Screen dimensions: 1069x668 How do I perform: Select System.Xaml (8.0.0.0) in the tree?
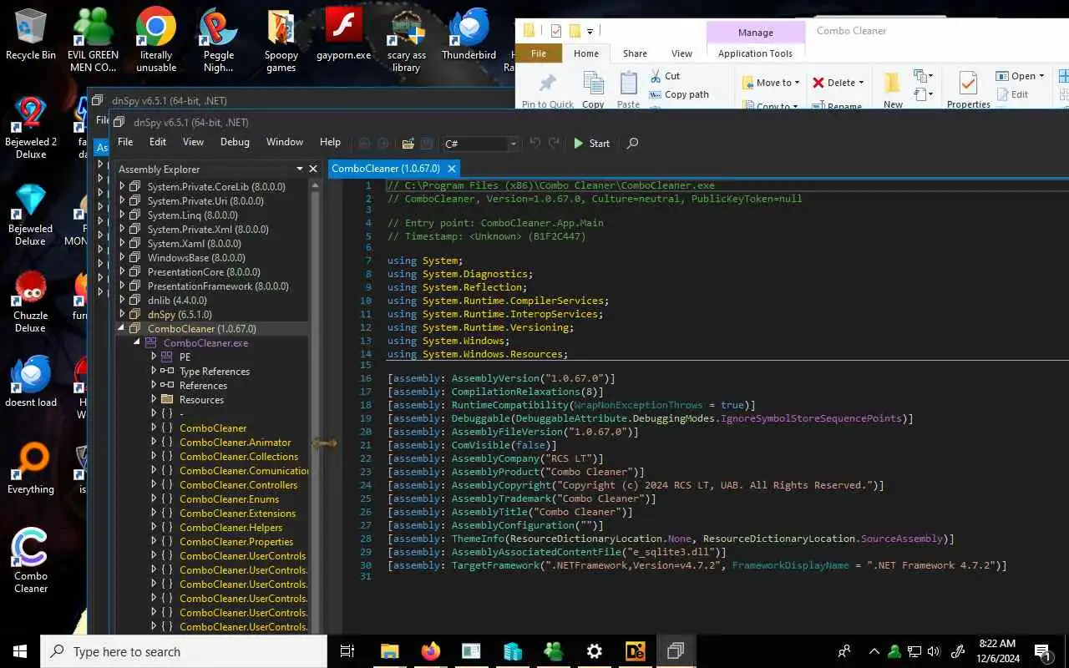pyautogui.click(x=194, y=244)
